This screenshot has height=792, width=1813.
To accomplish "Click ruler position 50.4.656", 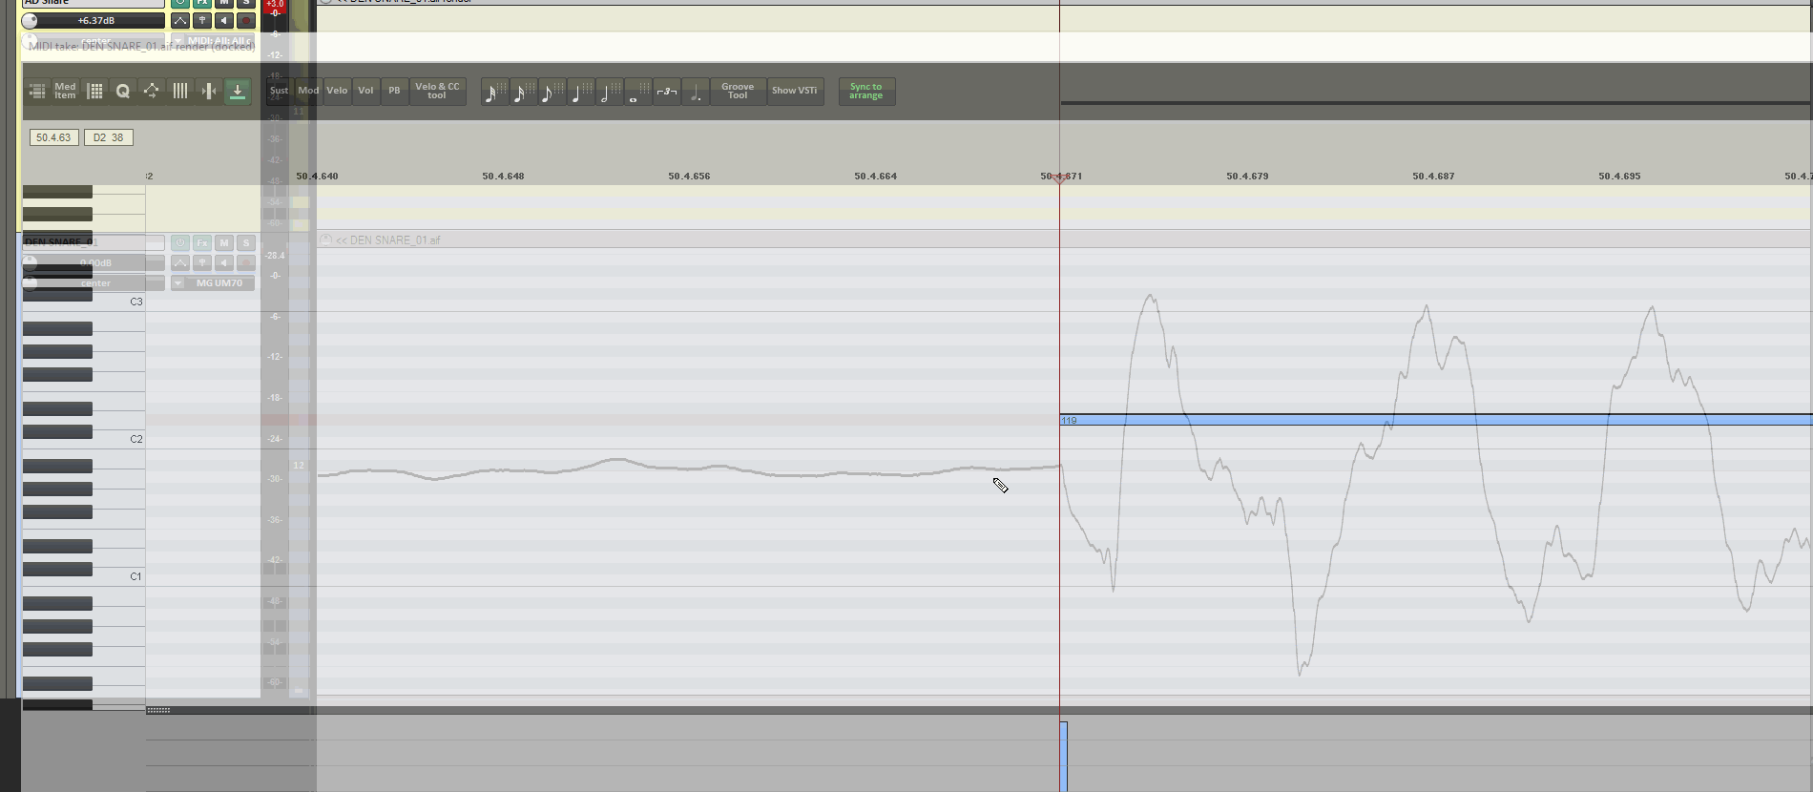I will [x=689, y=177].
